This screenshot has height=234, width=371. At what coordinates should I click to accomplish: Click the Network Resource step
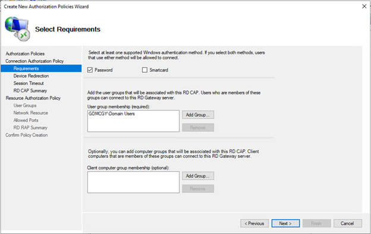pyautogui.click(x=30, y=113)
